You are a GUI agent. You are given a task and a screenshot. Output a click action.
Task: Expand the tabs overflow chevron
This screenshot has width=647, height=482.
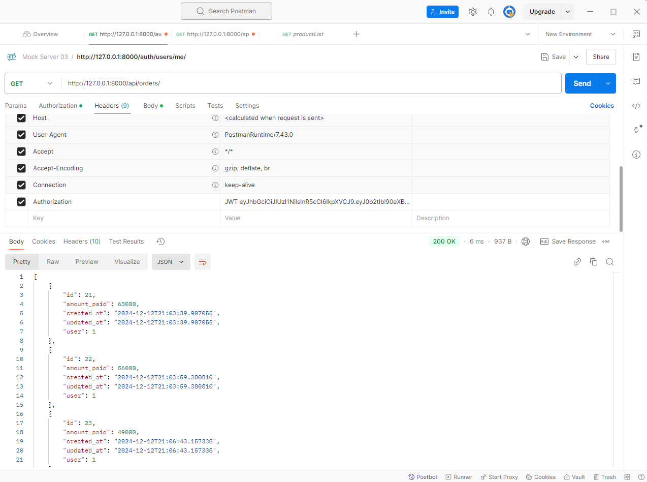click(528, 34)
